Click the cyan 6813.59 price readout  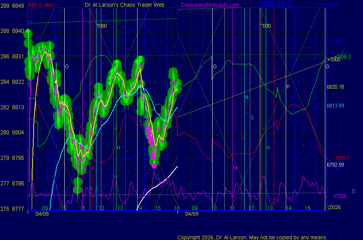point(335,106)
